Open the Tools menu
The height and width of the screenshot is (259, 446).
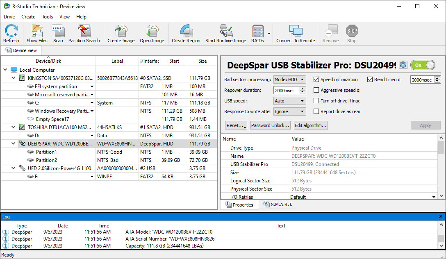point(47,17)
